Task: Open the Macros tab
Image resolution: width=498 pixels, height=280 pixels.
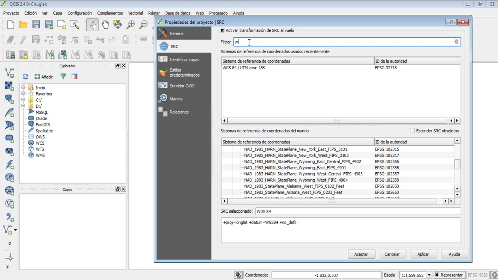Action: pos(184,99)
